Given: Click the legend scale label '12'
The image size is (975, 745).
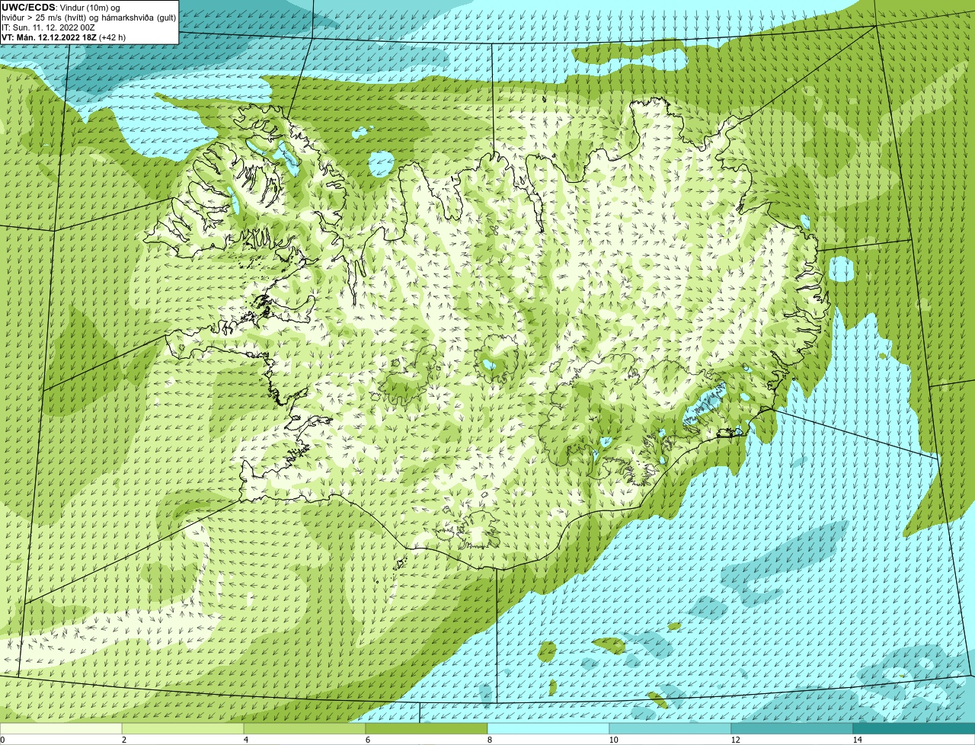Looking at the screenshot, I should click(735, 740).
